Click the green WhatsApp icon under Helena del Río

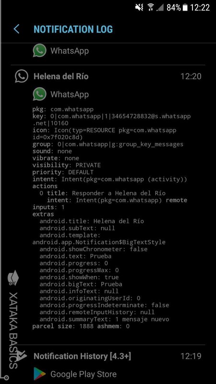click(x=39, y=94)
